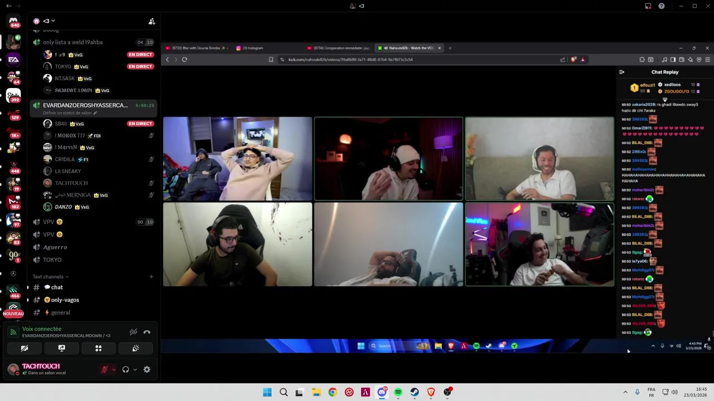Open the Discord help icon

point(662,6)
